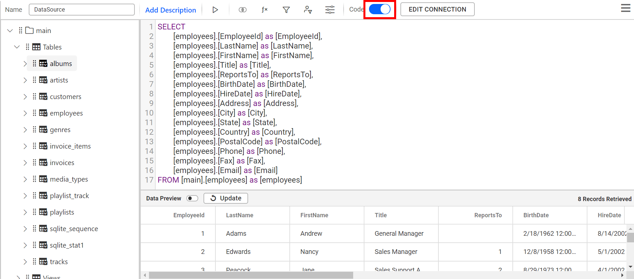Viewport: 634px width, 279px height.
Task: Click the scroll right arrow of data grid
Action: tap(622, 275)
